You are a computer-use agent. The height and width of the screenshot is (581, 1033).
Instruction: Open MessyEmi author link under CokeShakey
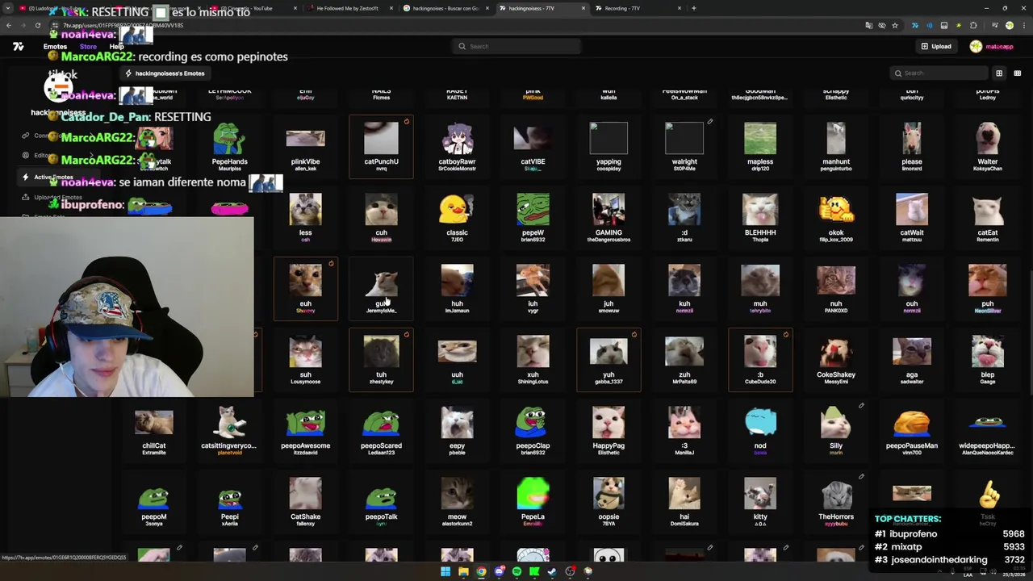[836, 382]
